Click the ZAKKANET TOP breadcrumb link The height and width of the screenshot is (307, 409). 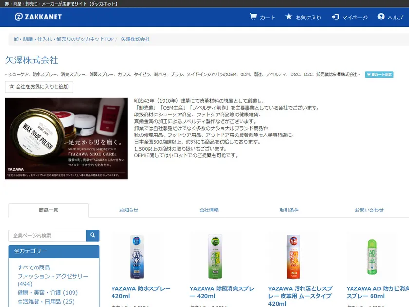63,39
